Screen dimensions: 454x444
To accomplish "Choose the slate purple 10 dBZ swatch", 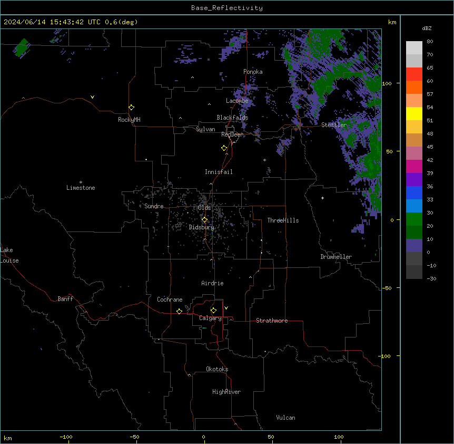I will tap(414, 246).
